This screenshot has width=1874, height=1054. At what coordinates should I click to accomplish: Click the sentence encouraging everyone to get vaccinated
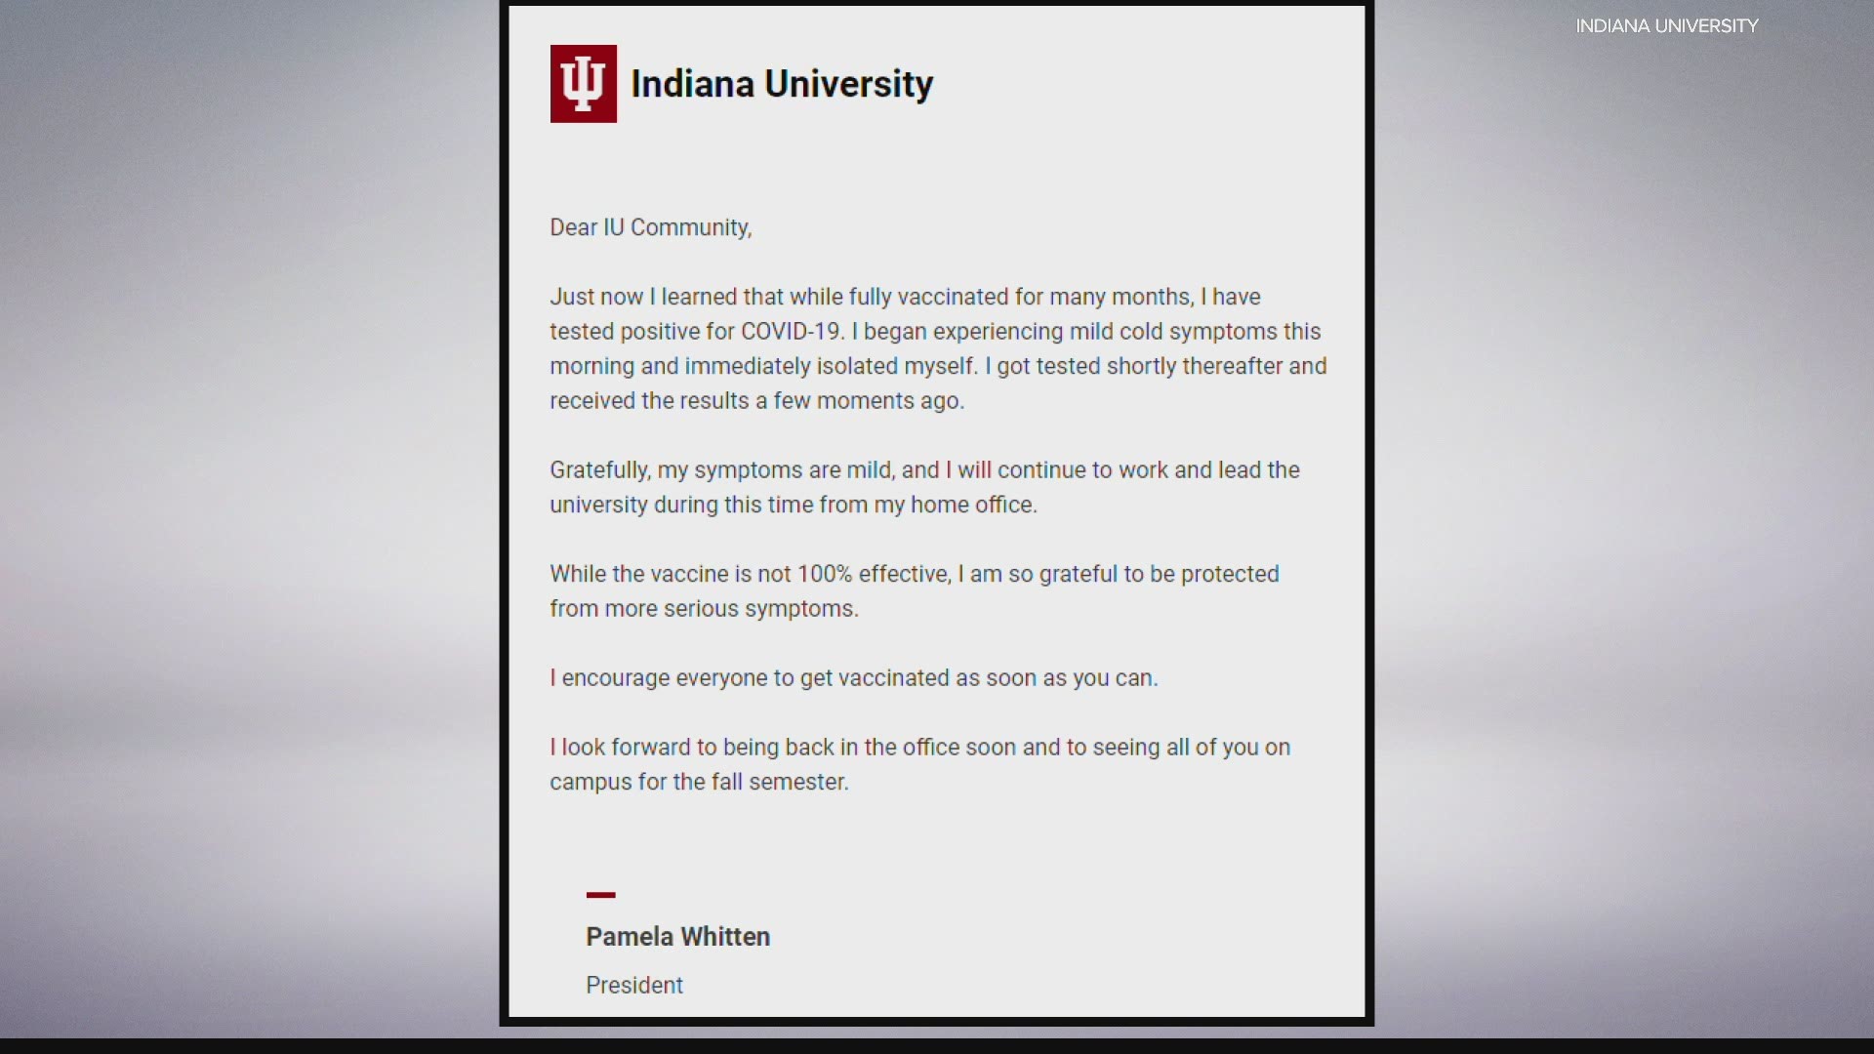tap(854, 678)
